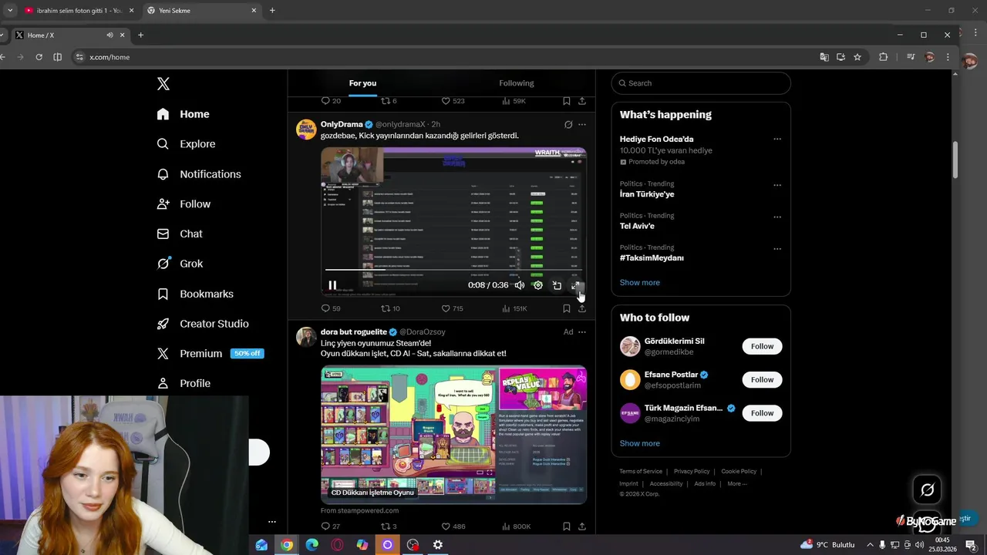Open video settings gear on OnlyDrama video
The image size is (987, 555).
538,285
